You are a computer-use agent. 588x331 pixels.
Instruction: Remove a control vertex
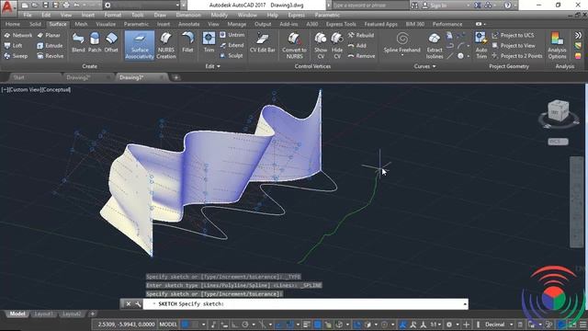(361, 56)
